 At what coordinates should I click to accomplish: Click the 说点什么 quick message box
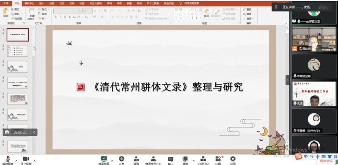[x=21, y=132]
